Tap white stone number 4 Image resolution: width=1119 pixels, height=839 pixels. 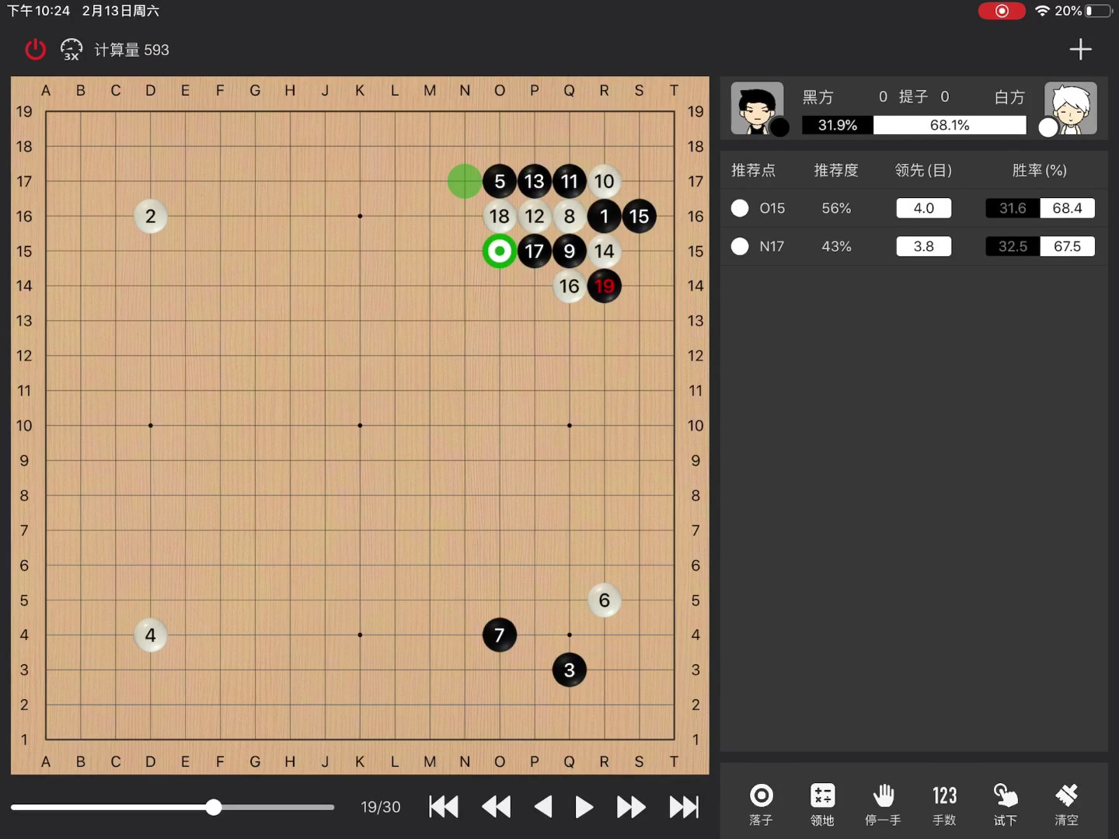(151, 635)
